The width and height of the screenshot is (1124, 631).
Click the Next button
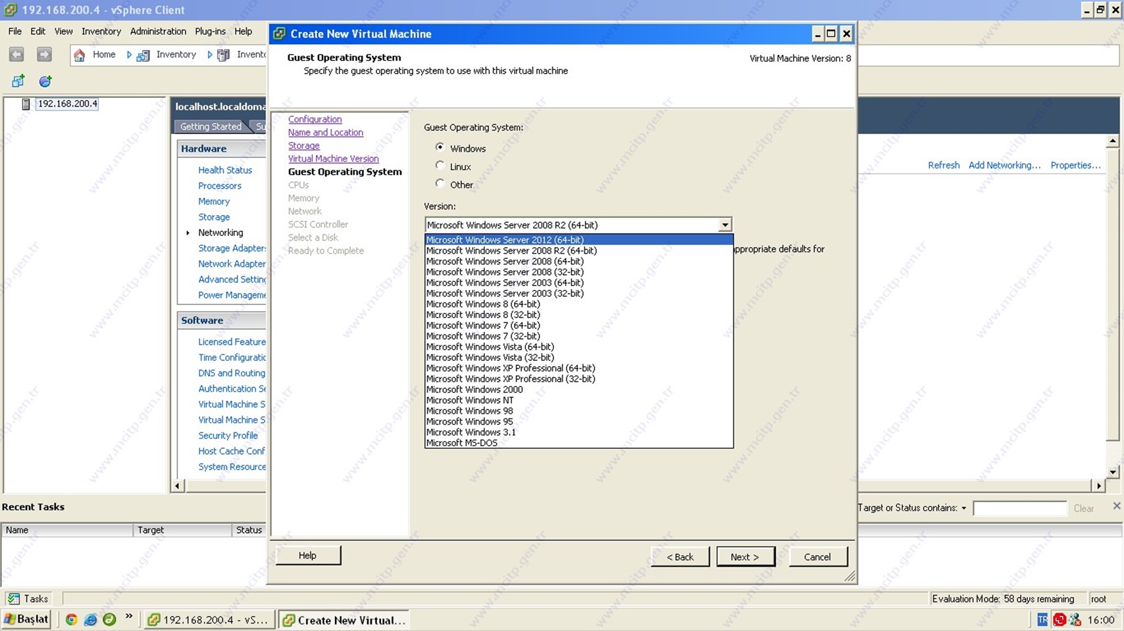coord(746,556)
